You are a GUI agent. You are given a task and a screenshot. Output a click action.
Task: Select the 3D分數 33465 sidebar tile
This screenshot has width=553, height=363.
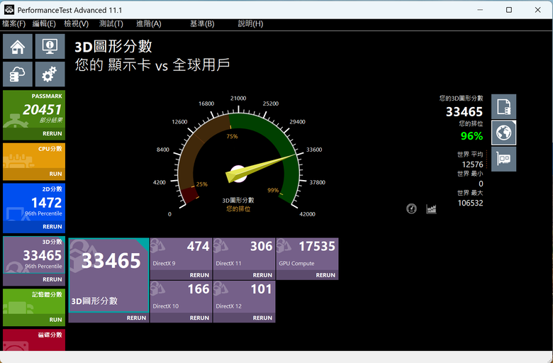(x=34, y=255)
